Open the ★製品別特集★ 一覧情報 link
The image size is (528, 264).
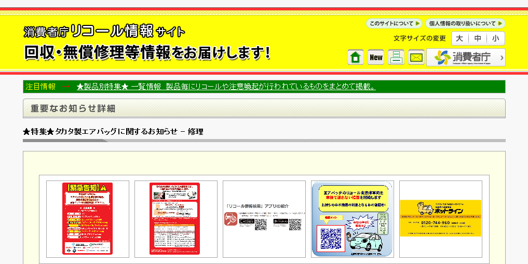[226, 87]
